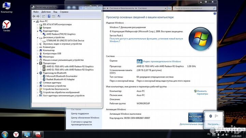Click the network signal tray icon

(222, 135)
